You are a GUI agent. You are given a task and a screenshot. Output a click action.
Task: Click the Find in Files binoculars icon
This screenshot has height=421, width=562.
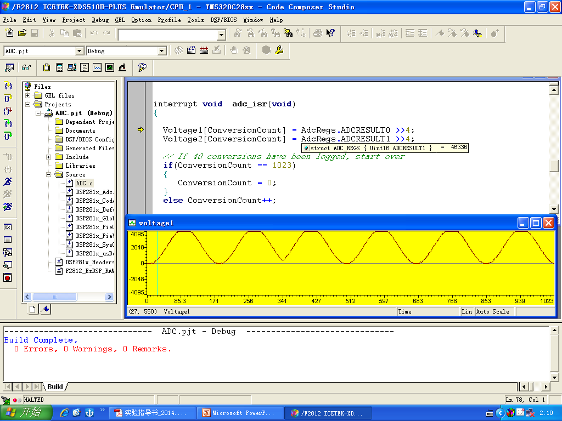288,33
